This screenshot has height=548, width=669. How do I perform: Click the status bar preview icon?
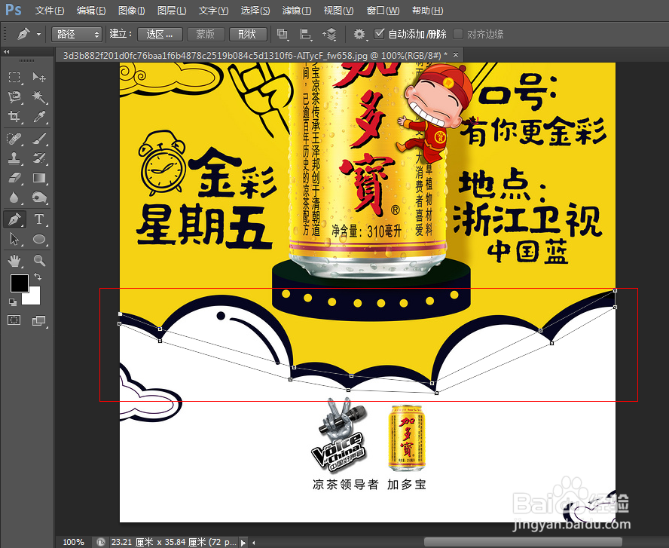(x=101, y=543)
